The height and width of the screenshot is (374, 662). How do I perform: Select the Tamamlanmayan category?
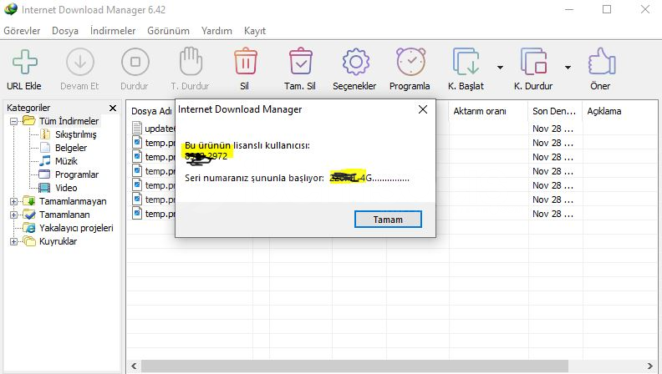[73, 201]
